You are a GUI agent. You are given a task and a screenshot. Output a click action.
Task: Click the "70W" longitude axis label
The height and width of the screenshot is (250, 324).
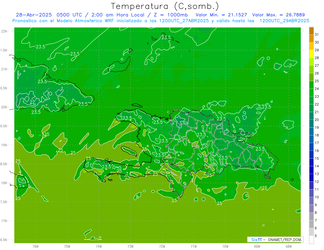225,246
